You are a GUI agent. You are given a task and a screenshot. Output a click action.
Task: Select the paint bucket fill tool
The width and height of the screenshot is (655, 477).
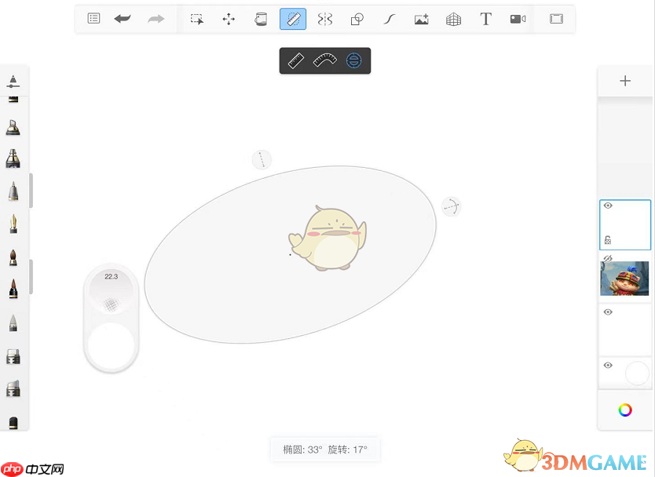261,19
